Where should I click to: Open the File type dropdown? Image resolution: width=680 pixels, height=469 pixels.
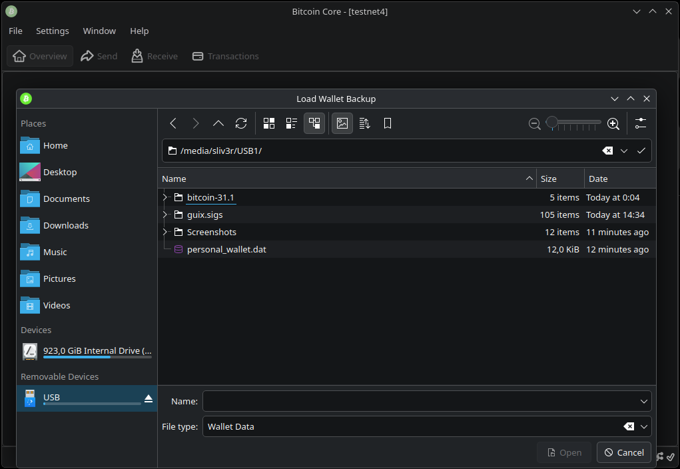click(x=644, y=427)
